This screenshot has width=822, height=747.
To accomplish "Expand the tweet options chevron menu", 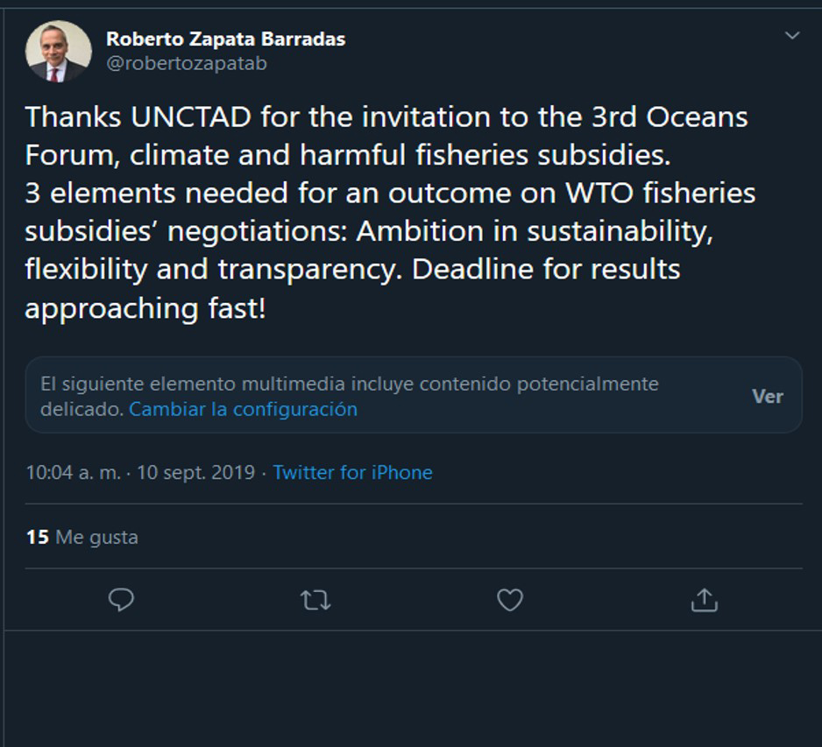I will (x=792, y=36).
